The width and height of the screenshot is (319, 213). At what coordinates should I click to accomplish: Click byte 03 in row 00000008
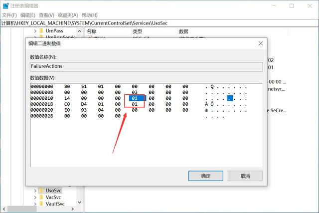click(135, 92)
